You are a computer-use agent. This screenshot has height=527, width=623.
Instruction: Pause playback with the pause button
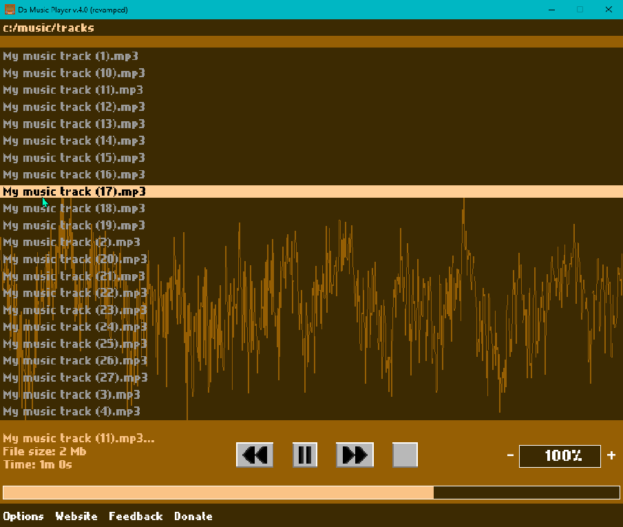305,455
